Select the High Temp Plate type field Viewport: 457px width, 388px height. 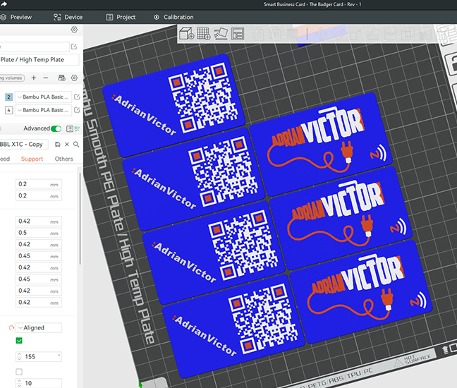pos(39,59)
